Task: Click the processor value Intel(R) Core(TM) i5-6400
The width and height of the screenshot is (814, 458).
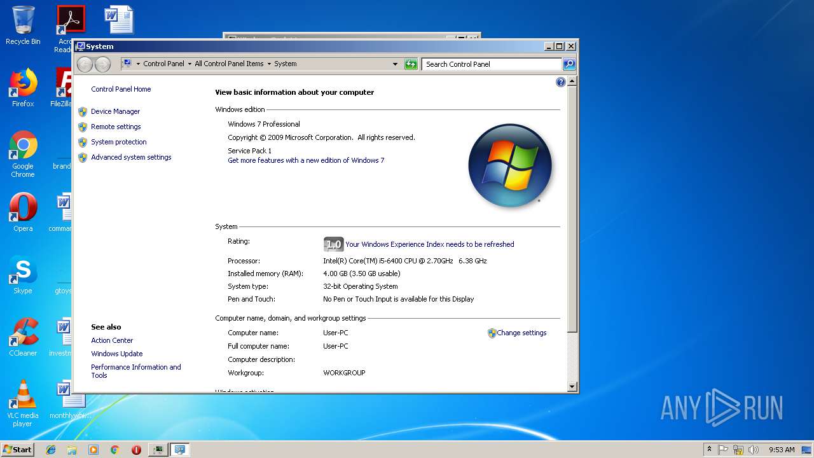Action: click(x=404, y=261)
